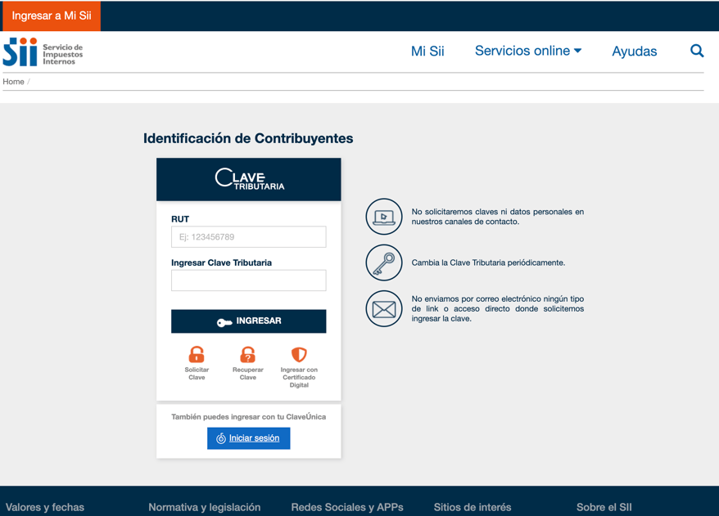The image size is (719, 516).
Task: Open Redes Sociales y APPs footer section
Action: point(347,507)
